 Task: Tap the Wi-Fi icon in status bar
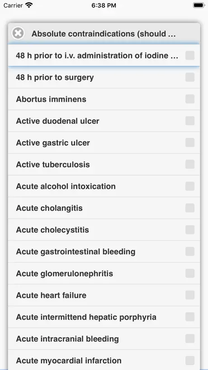tap(29, 5)
